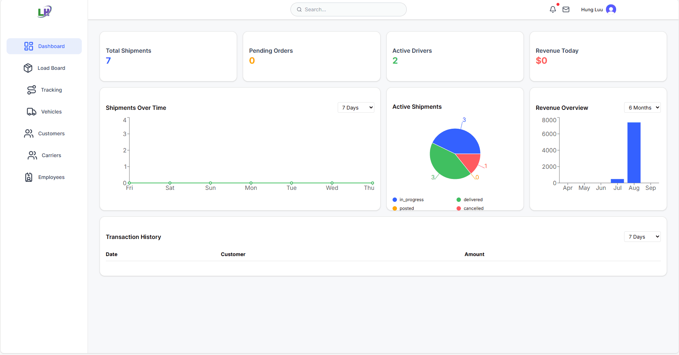The image size is (679, 355).
Task: Expand the Revenue Overview 6 Months dropdown
Action: [x=642, y=108]
